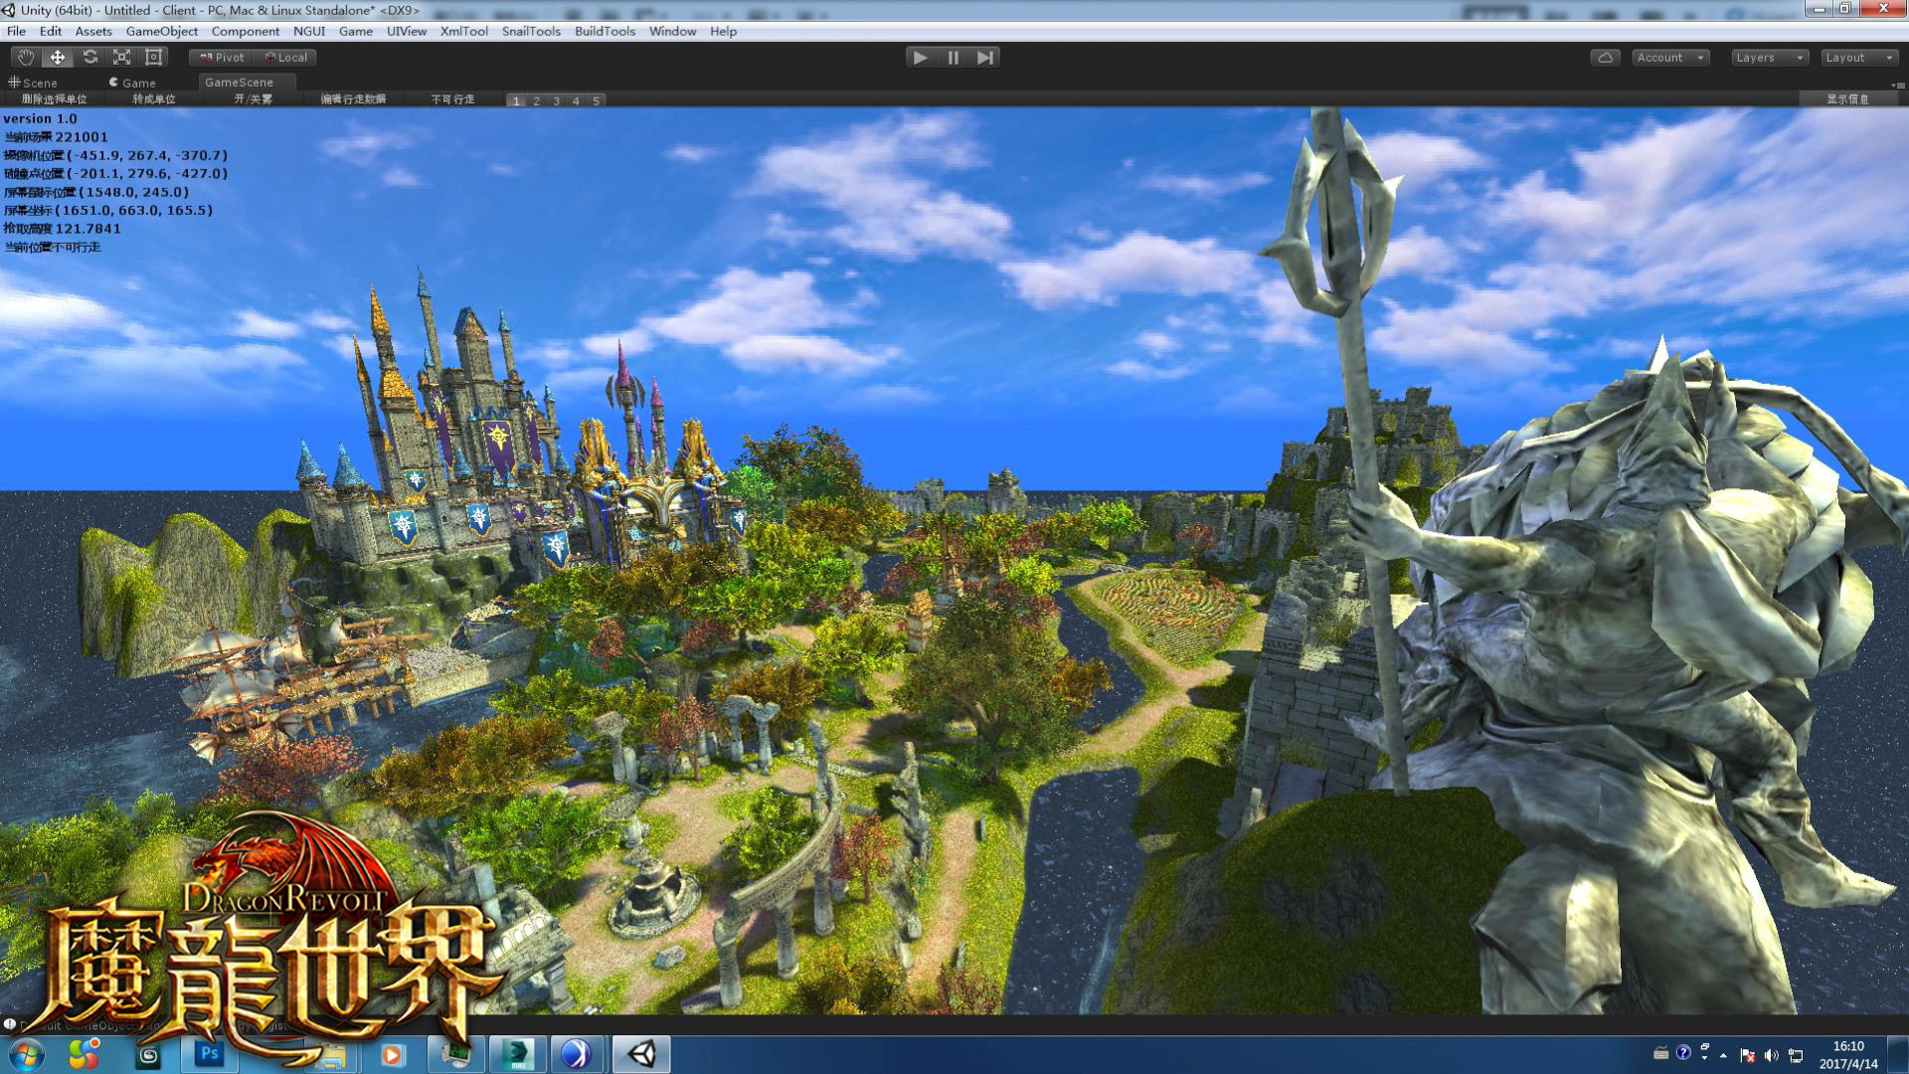Select the Move tool
The height and width of the screenshot is (1074, 1909).
58,58
